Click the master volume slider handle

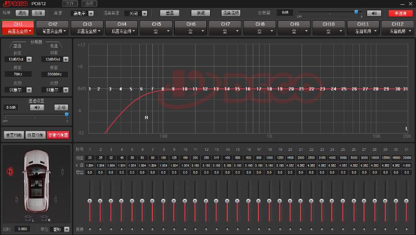[x=357, y=11]
